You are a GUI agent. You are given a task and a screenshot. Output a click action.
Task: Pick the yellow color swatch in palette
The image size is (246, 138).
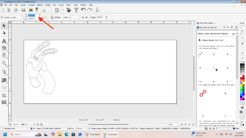coord(241,85)
